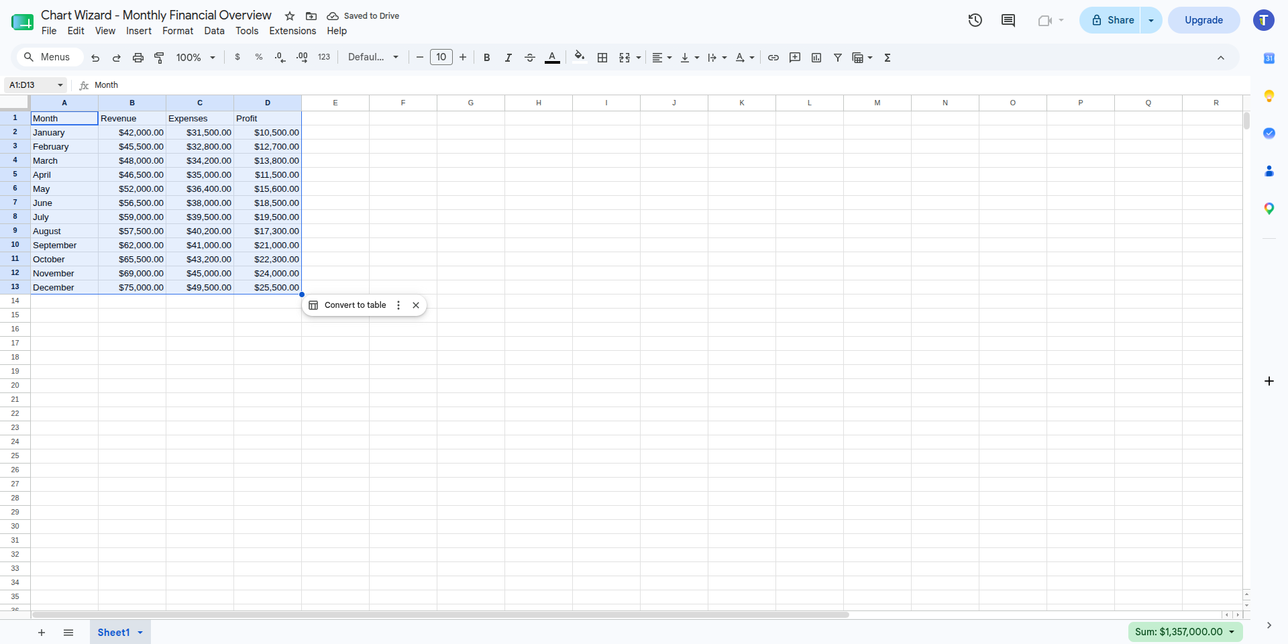Expand the merge cells options arrow

[x=639, y=58]
